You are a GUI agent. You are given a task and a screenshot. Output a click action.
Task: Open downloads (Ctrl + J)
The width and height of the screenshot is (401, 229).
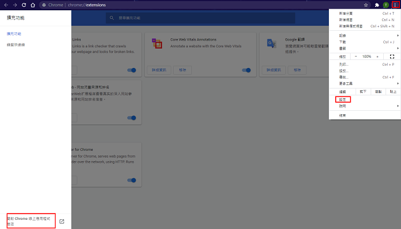365,42
